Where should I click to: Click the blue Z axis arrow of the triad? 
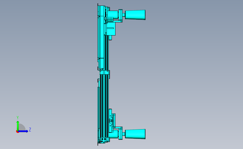coord(23,131)
